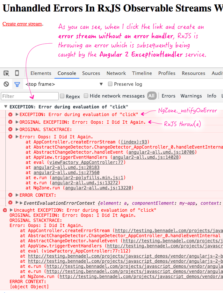Open the angular2-all.umd.js:27560 link

pos(67,172)
